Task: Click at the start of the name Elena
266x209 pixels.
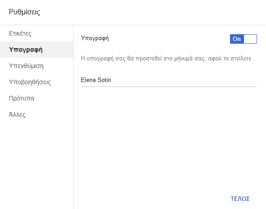Action: (x=81, y=80)
